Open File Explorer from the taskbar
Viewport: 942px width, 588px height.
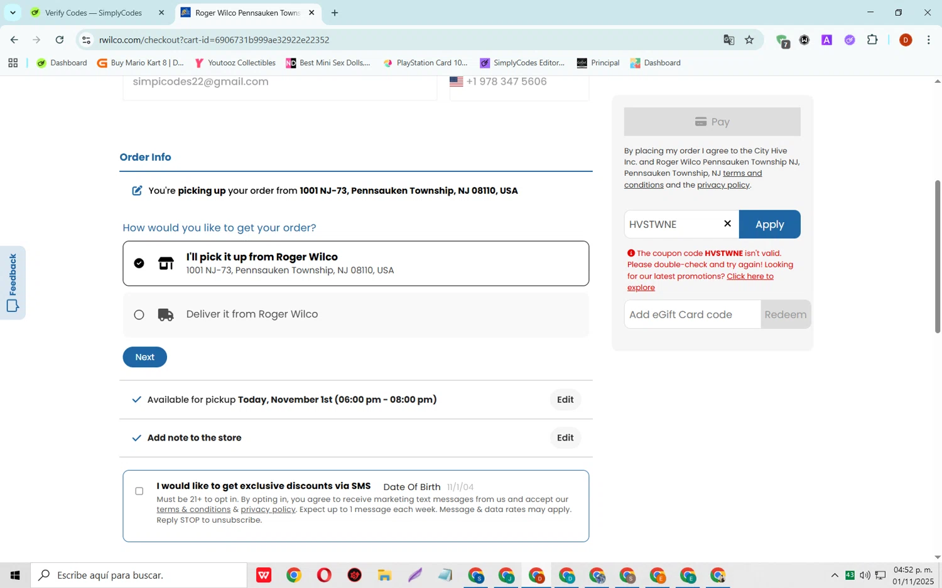click(384, 575)
